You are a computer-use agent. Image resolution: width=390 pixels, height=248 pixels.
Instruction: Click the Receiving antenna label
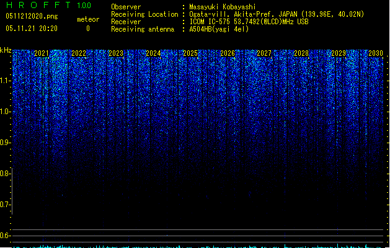click(143, 29)
